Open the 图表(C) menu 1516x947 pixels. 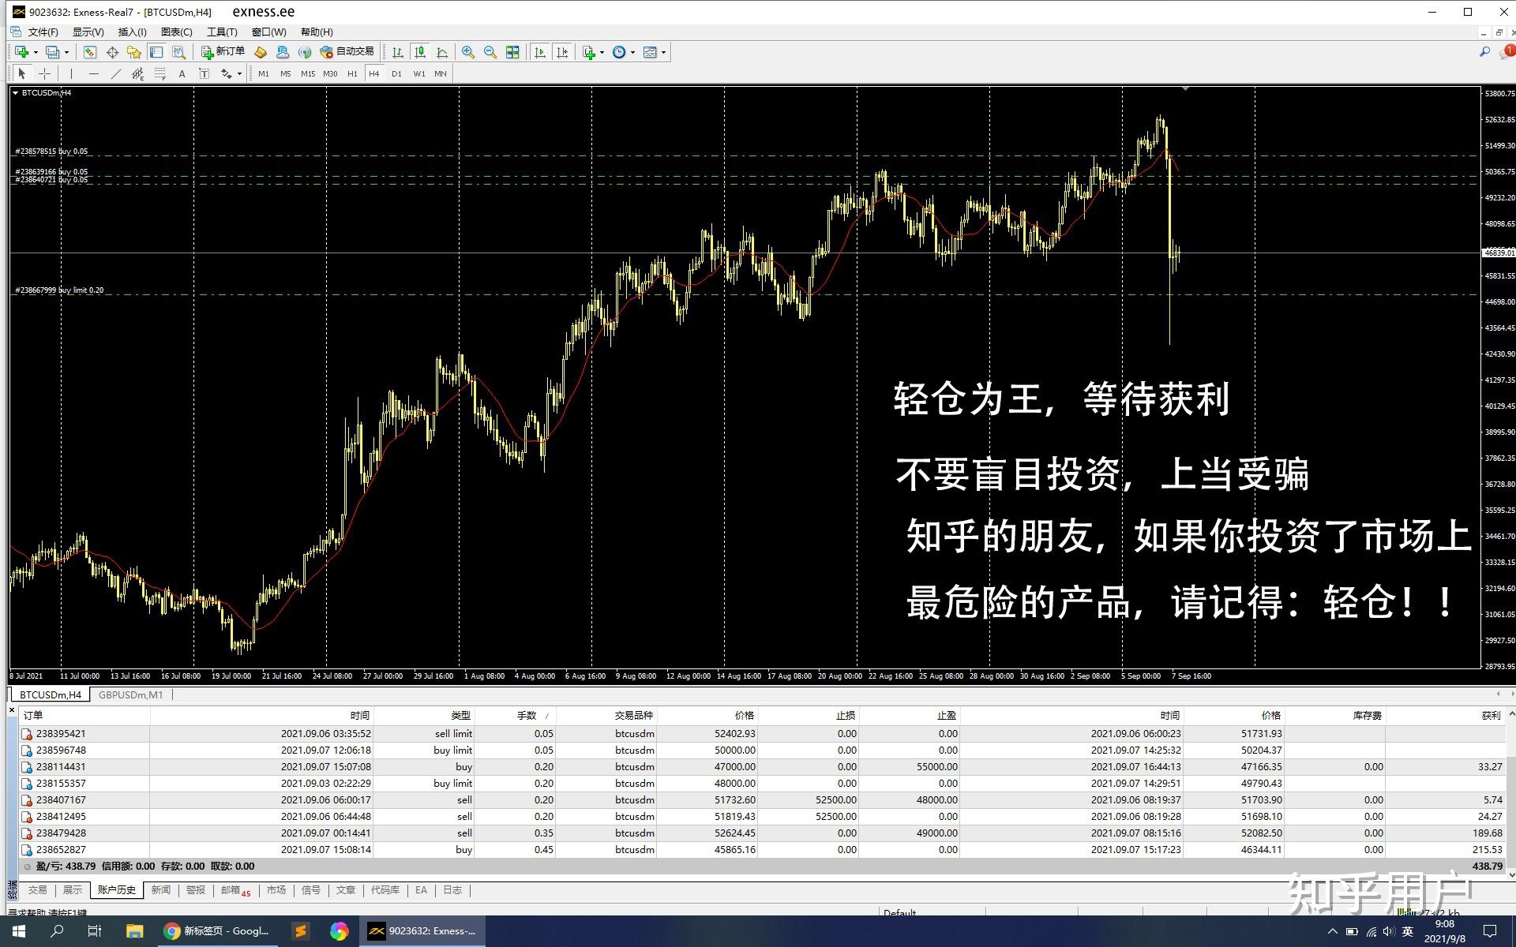pyautogui.click(x=176, y=32)
